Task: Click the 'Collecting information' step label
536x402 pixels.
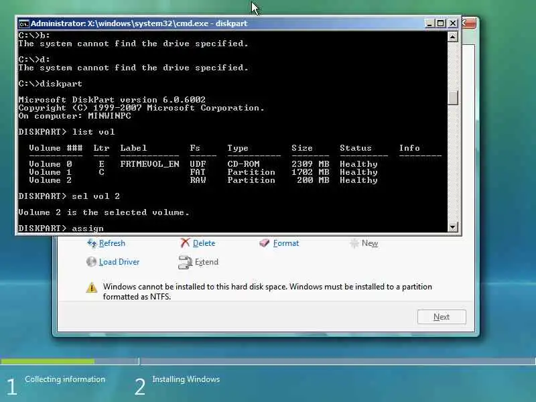Action: coord(65,379)
